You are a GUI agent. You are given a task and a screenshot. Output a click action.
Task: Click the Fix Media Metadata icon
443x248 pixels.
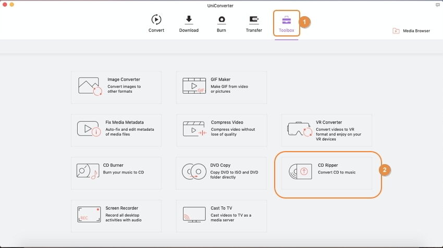89,129
